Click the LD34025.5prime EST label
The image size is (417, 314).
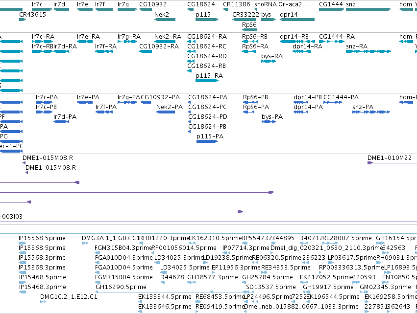tap(185, 267)
